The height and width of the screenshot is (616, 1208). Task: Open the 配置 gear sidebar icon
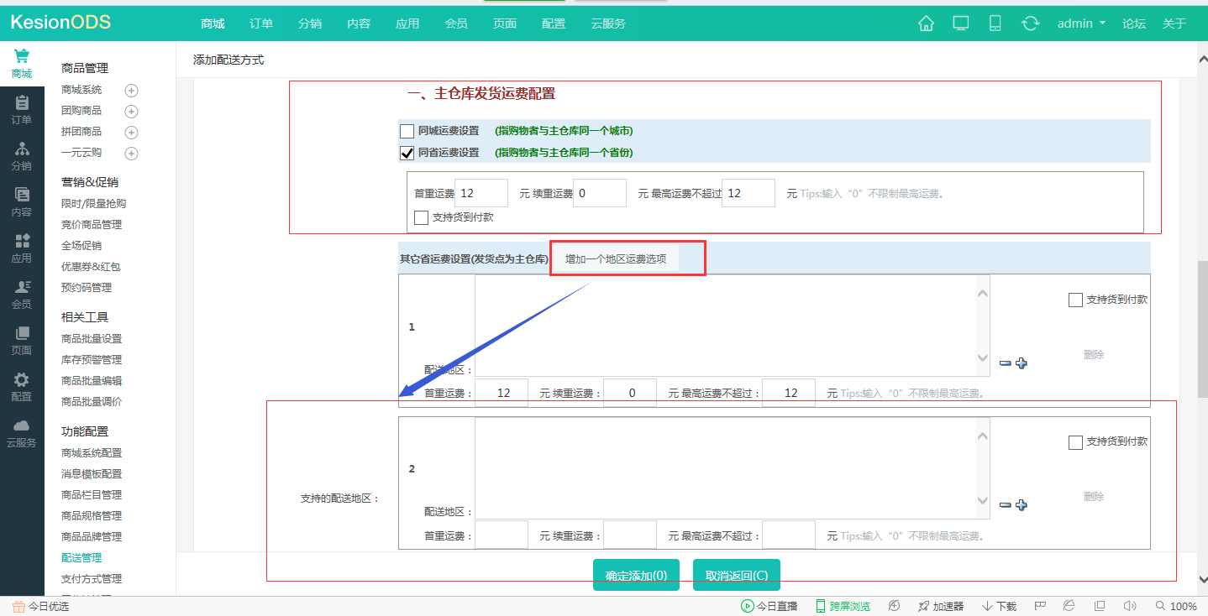(x=22, y=379)
